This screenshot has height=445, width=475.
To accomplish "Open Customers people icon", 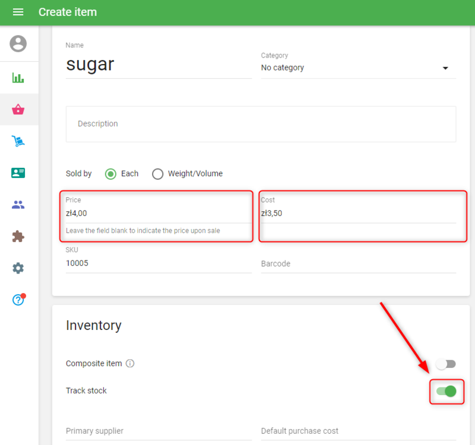I will point(18,205).
